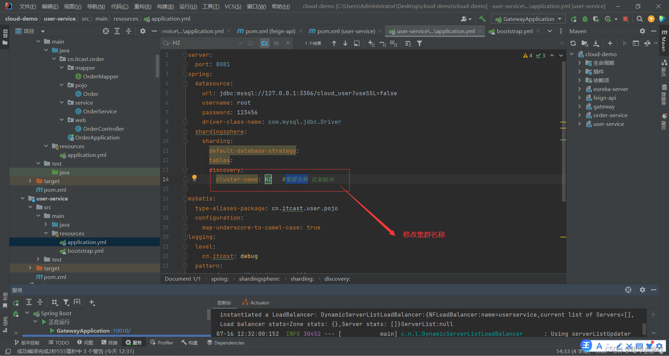
Task: Expand the gateway Maven module node
Action: 579,106
